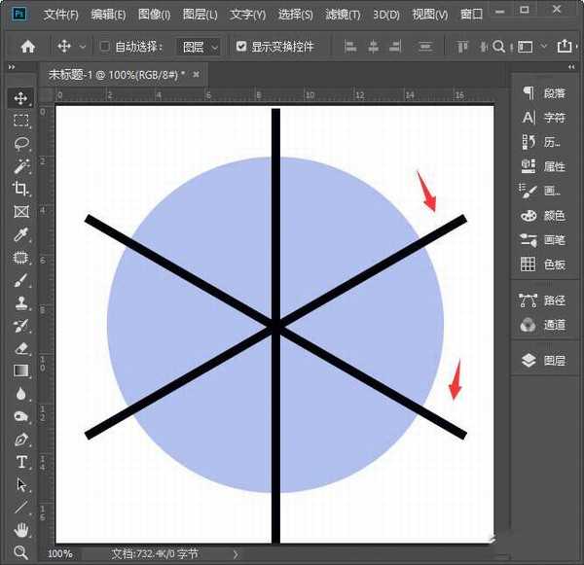Select the Eraser tool
Image resolution: width=584 pixels, height=565 pixels.
tap(20, 347)
